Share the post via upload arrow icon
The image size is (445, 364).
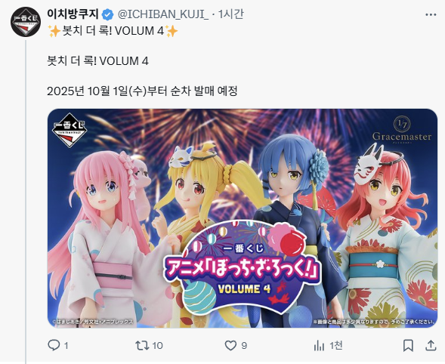tap(431, 345)
